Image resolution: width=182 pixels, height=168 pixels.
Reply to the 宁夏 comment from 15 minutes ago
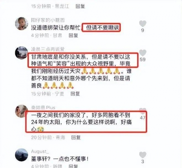coord(75,94)
